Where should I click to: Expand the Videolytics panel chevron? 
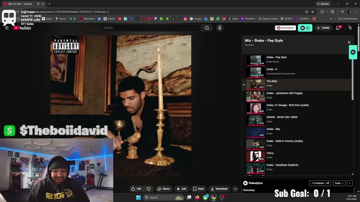click(350, 183)
